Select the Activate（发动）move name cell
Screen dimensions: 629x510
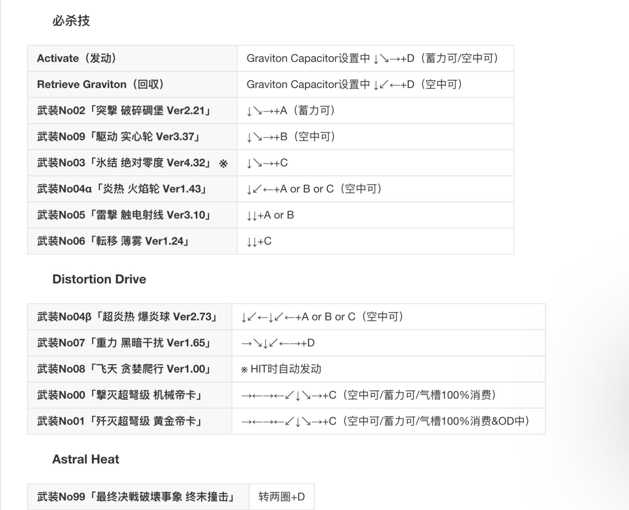(77, 58)
